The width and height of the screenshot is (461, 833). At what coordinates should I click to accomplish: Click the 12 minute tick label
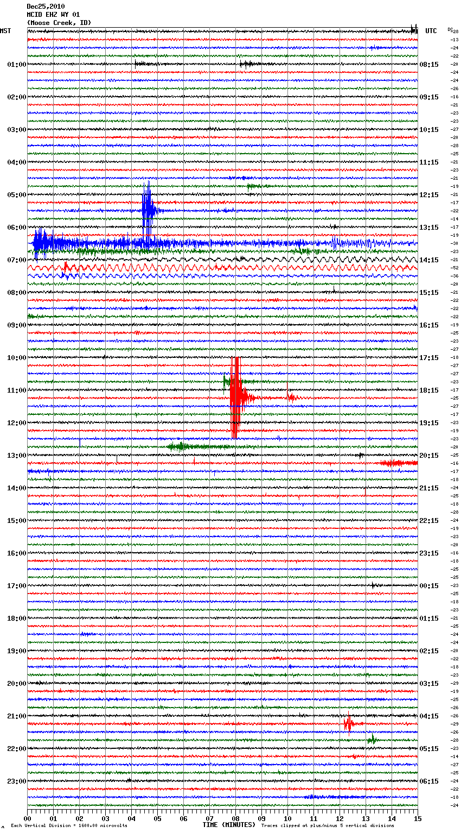340,818
